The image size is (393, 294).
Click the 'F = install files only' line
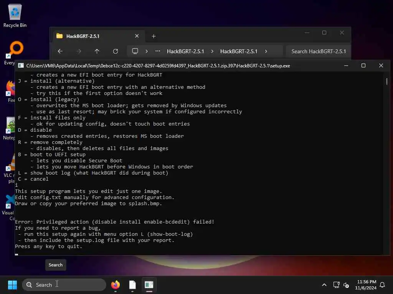pos(52,118)
